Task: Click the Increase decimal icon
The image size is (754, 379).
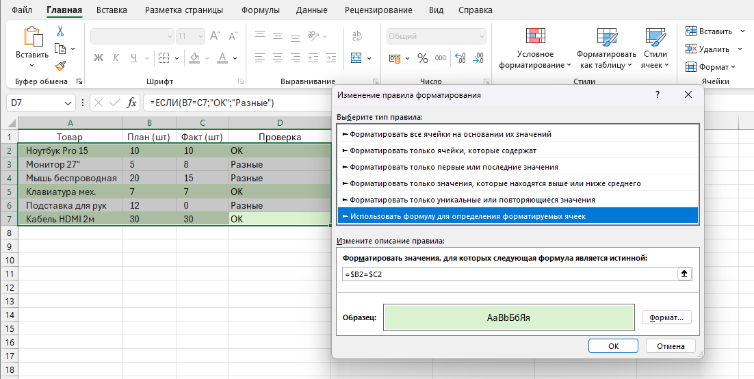Action: click(x=460, y=58)
